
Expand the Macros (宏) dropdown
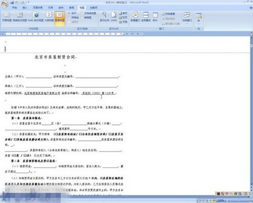[199, 18]
